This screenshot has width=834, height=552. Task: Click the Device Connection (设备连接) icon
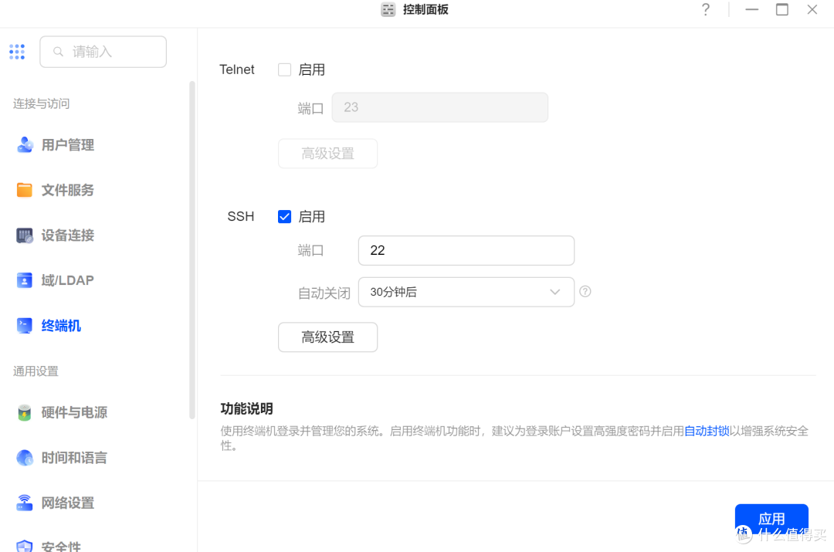[25, 235]
